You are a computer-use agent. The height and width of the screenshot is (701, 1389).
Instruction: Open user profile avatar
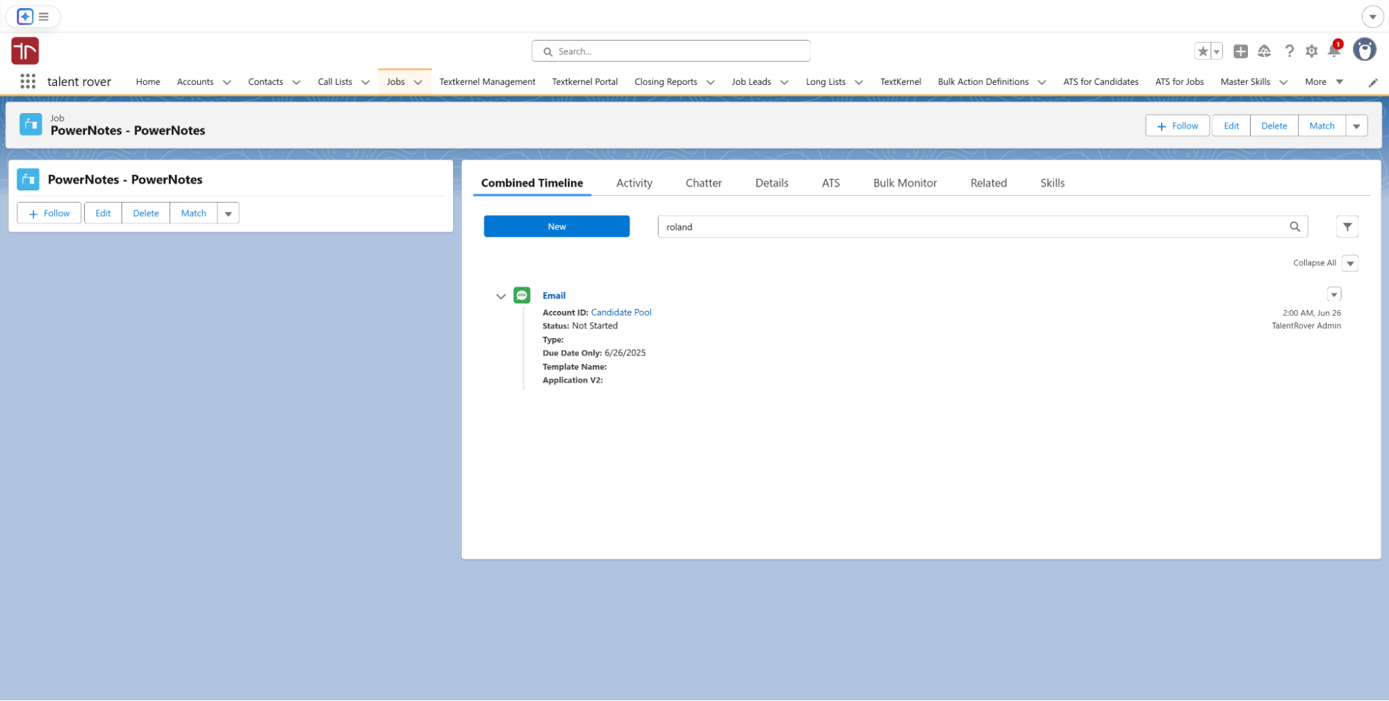[1365, 50]
